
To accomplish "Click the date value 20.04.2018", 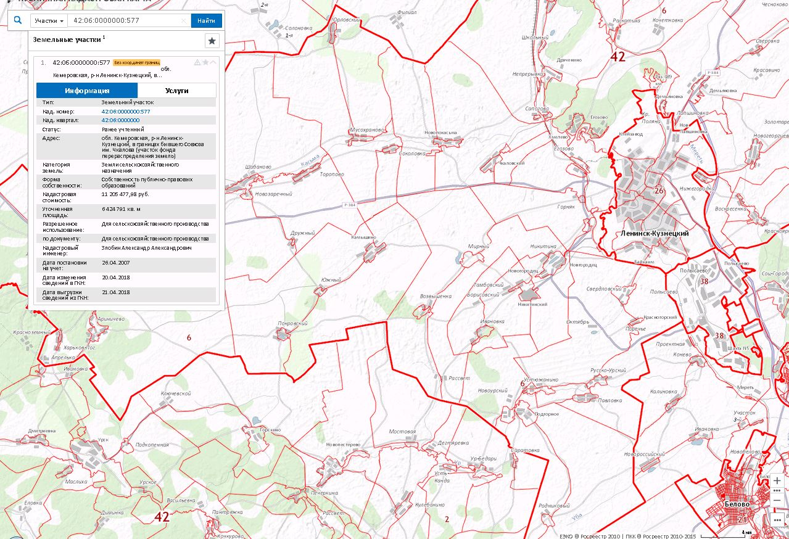I will tap(115, 278).
